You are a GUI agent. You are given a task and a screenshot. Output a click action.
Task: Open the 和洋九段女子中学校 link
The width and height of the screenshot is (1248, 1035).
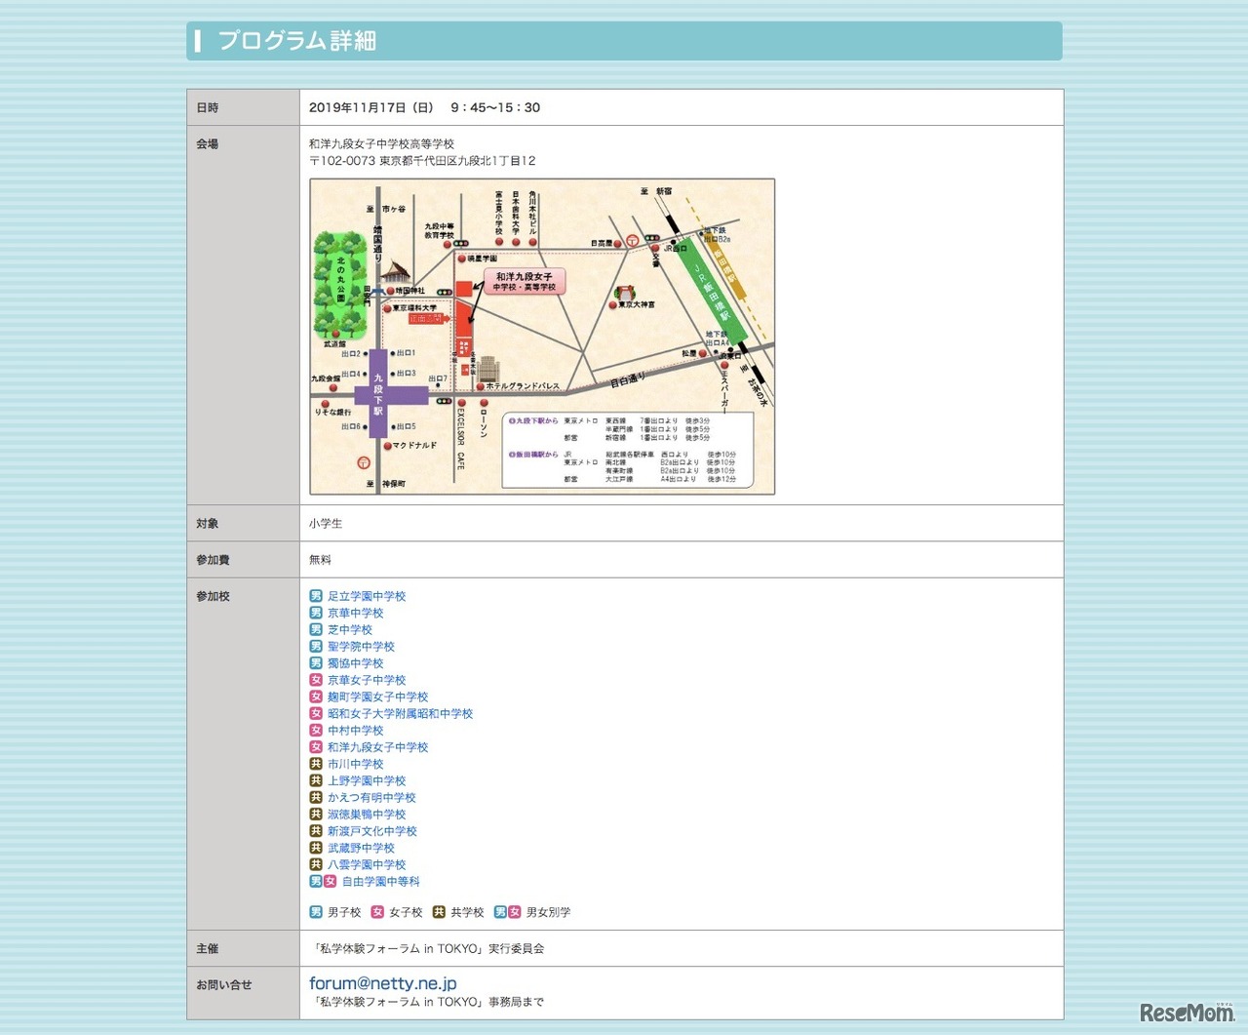[377, 747]
